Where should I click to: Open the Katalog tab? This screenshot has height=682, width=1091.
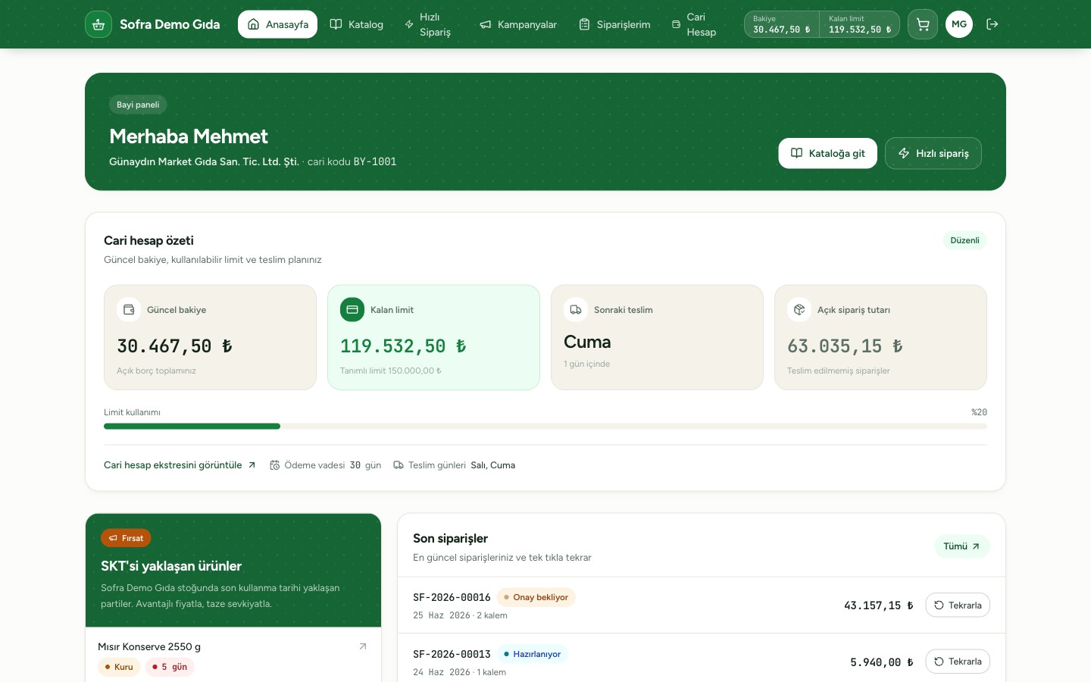coord(357,24)
